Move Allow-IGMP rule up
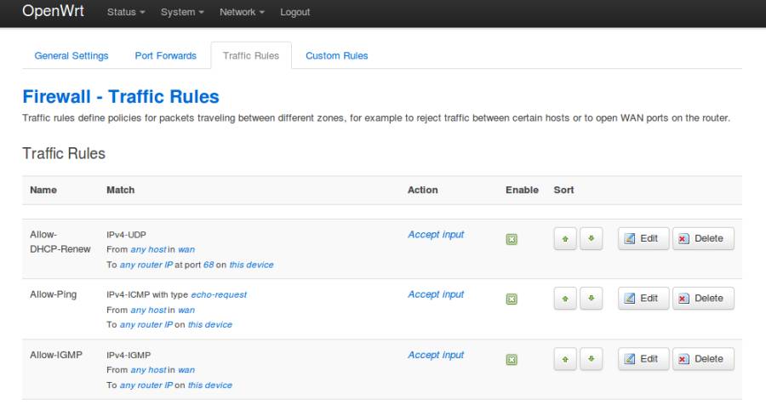This screenshot has height=405, width=766. [566, 359]
